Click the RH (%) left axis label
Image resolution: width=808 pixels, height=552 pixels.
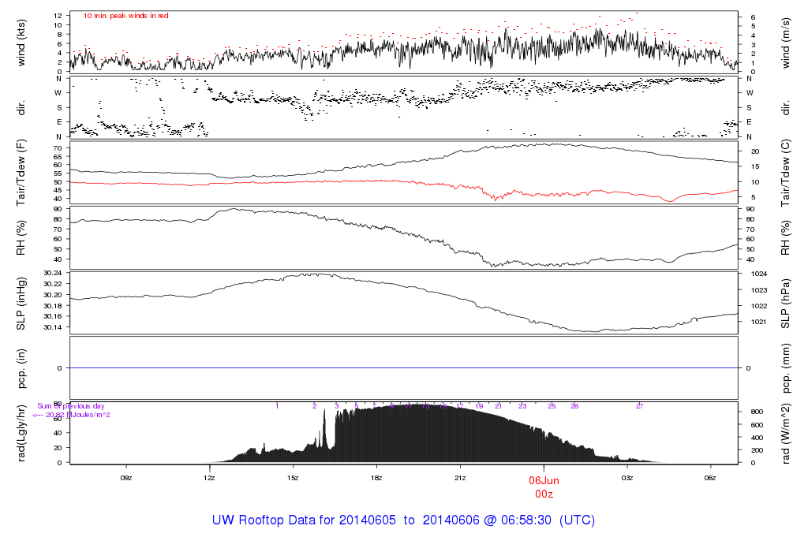pyautogui.click(x=21, y=238)
